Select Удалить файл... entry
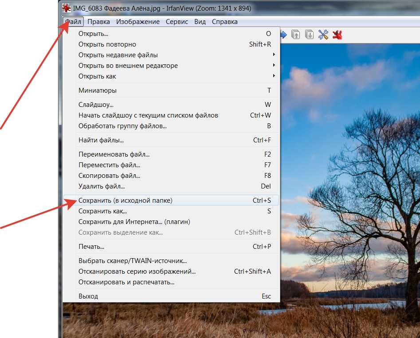420x338 pixels. [x=171, y=186]
